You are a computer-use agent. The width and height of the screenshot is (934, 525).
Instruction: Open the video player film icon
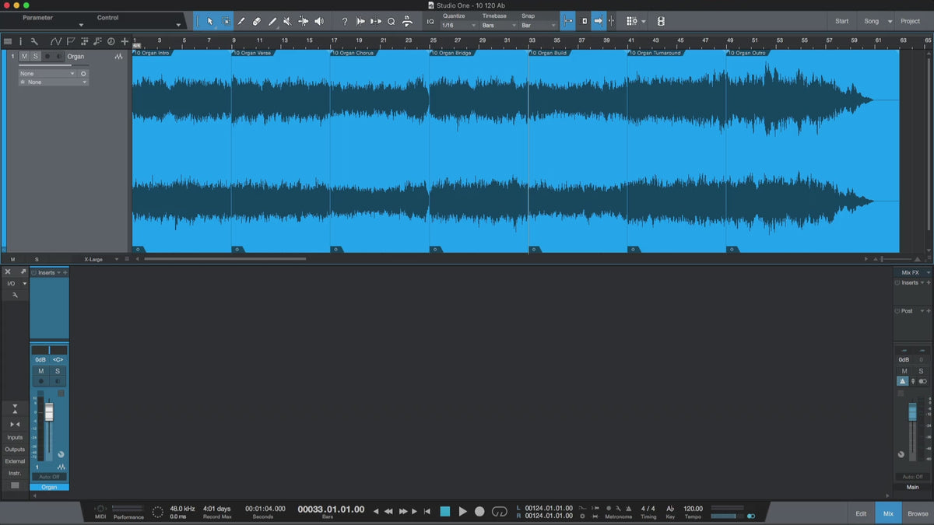(x=661, y=21)
